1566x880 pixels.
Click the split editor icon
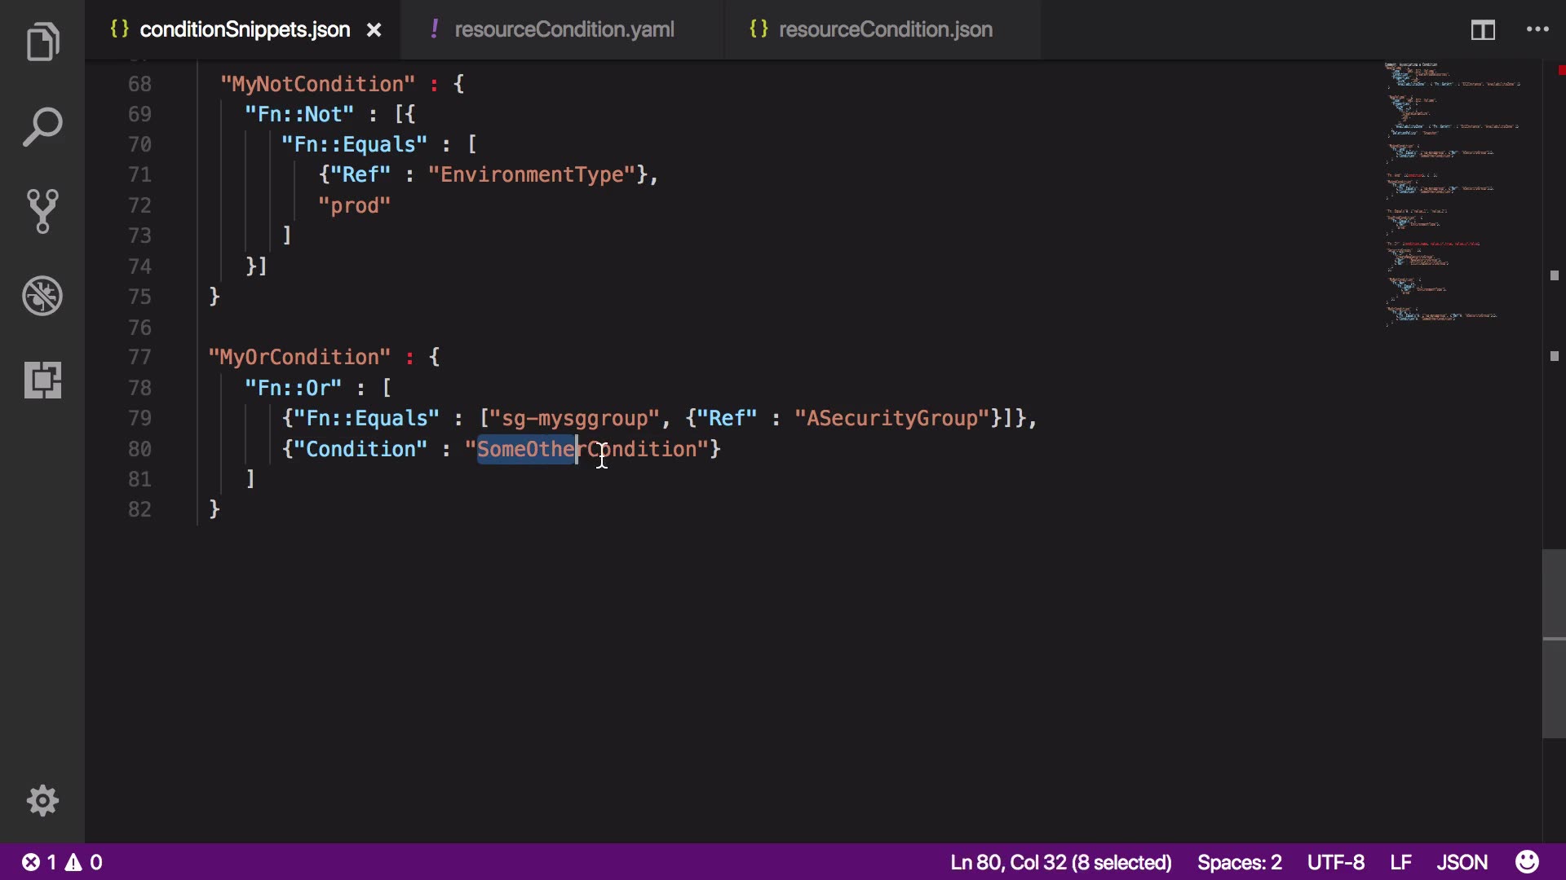pos(1482,30)
